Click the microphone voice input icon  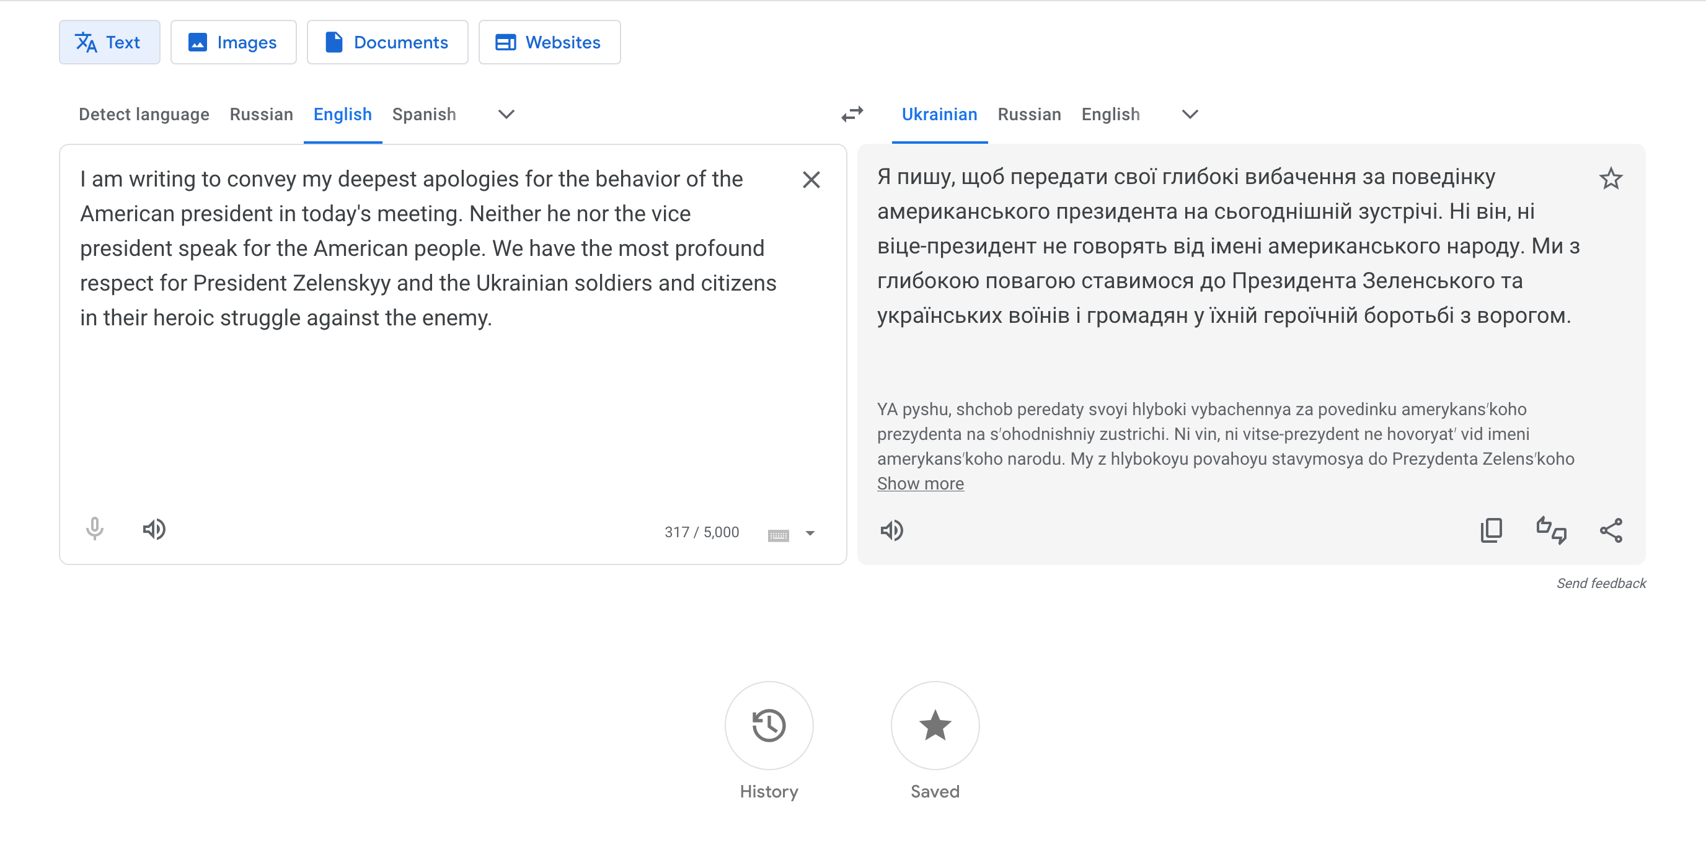(x=95, y=529)
